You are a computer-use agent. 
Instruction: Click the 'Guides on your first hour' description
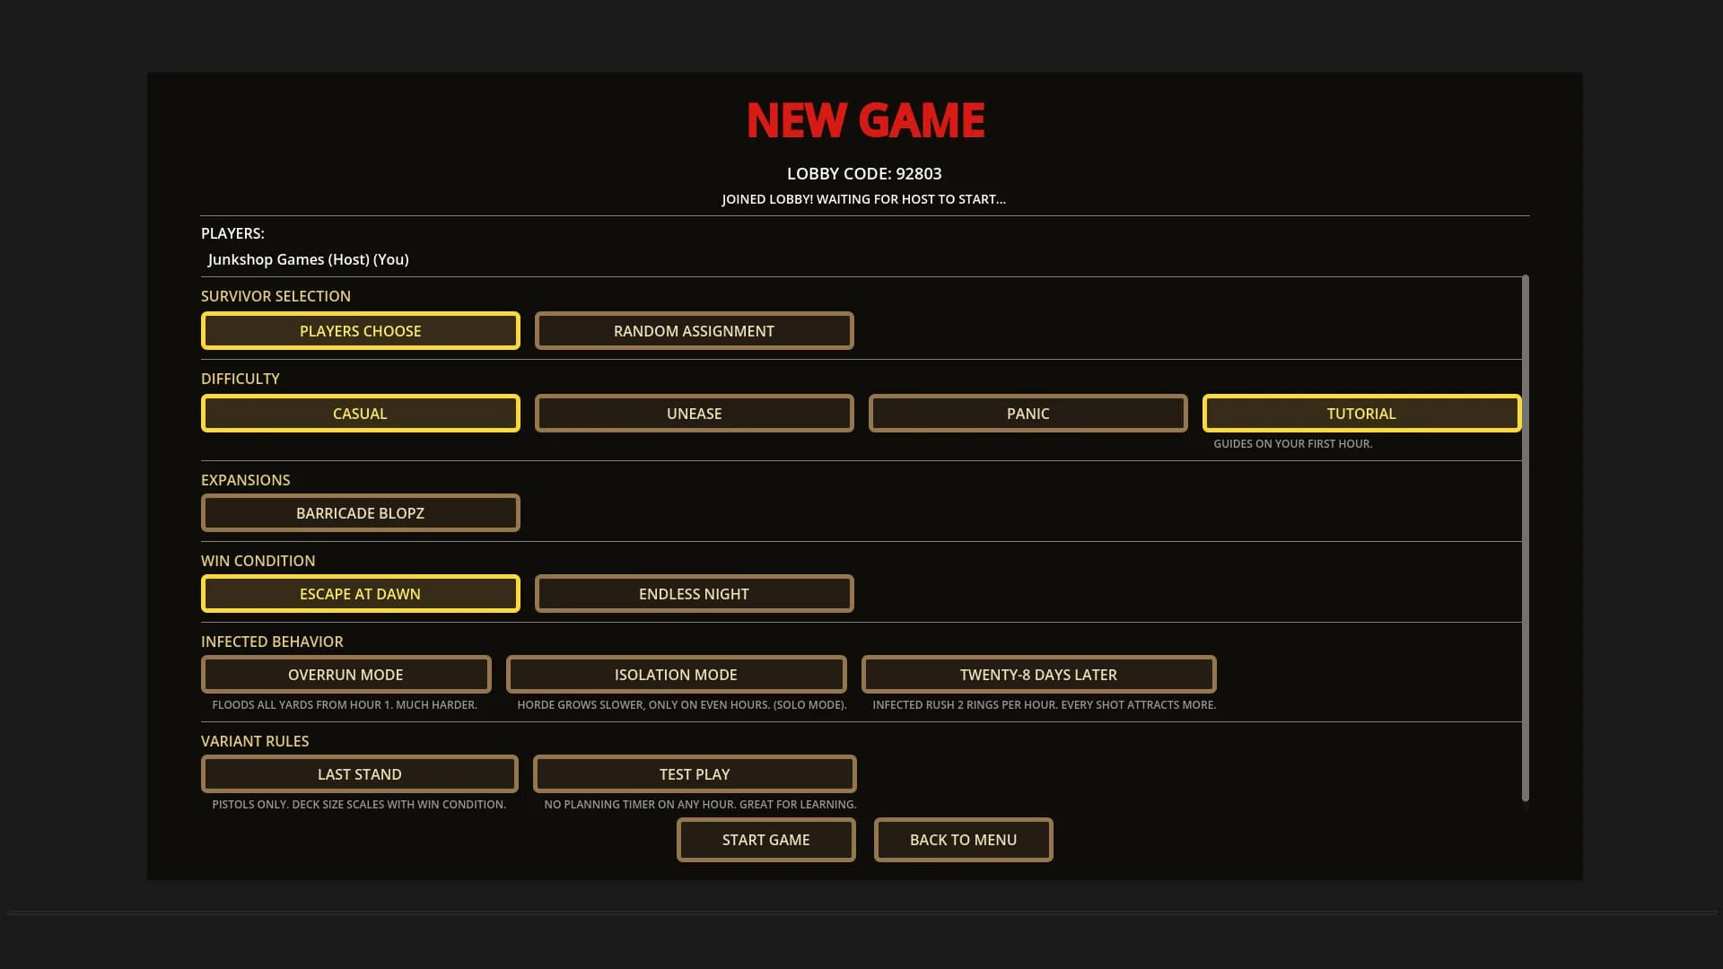pos(1292,444)
